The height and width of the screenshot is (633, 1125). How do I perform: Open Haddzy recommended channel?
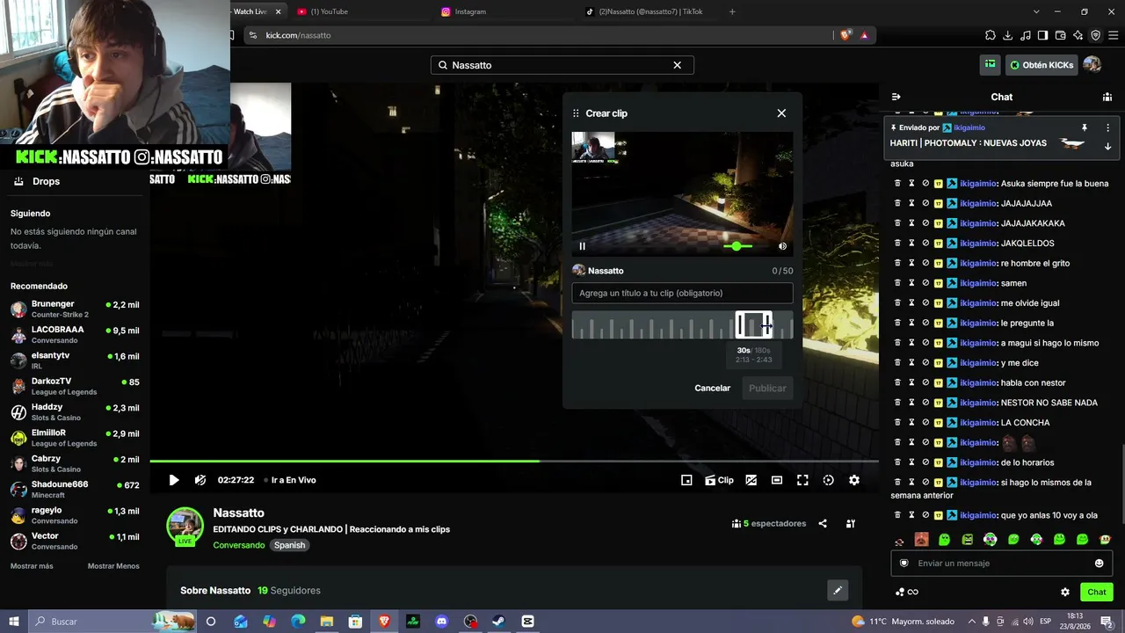click(75, 412)
